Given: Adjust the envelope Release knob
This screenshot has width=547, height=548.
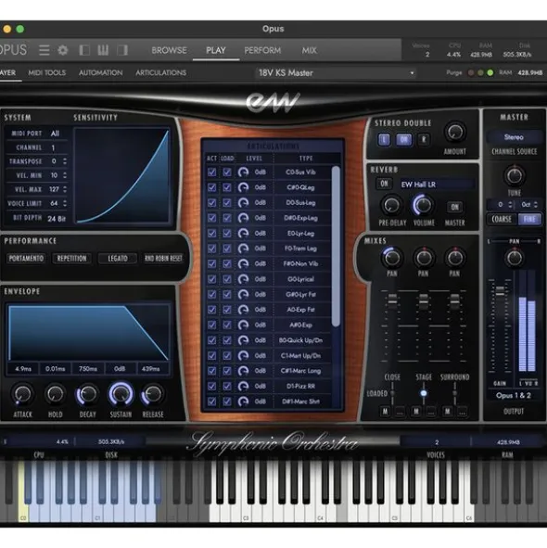Looking at the screenshot, I should (x=153, y=394).
